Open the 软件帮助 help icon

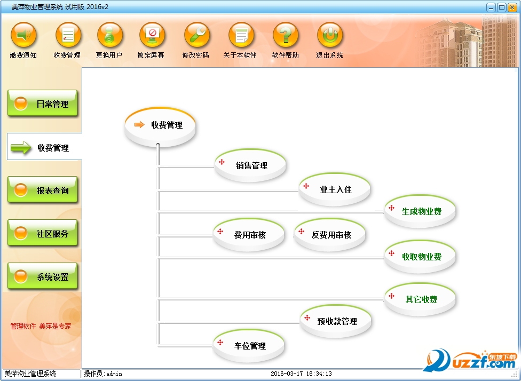(285, 35)
